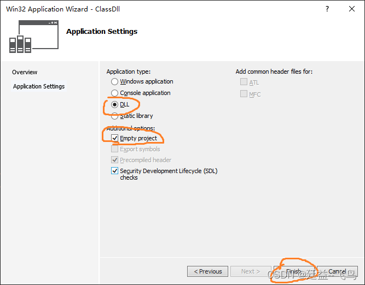Toggle the Empty project checkbox
This screenshot has width=365, height=285.
115,138
